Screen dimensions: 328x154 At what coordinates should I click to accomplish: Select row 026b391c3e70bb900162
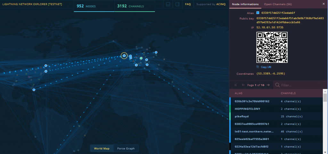[x=276, y=101]
